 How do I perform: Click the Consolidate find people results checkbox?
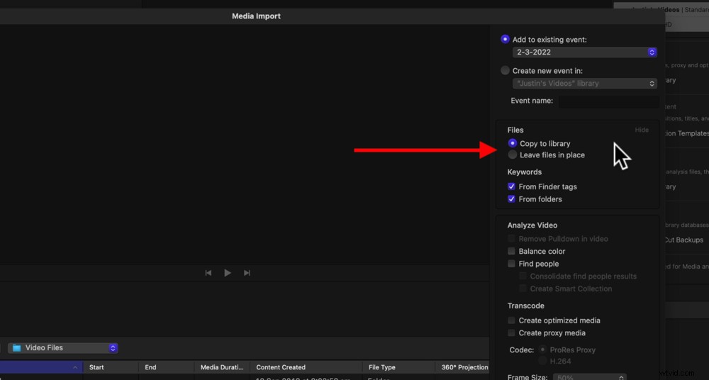point(523,276)
